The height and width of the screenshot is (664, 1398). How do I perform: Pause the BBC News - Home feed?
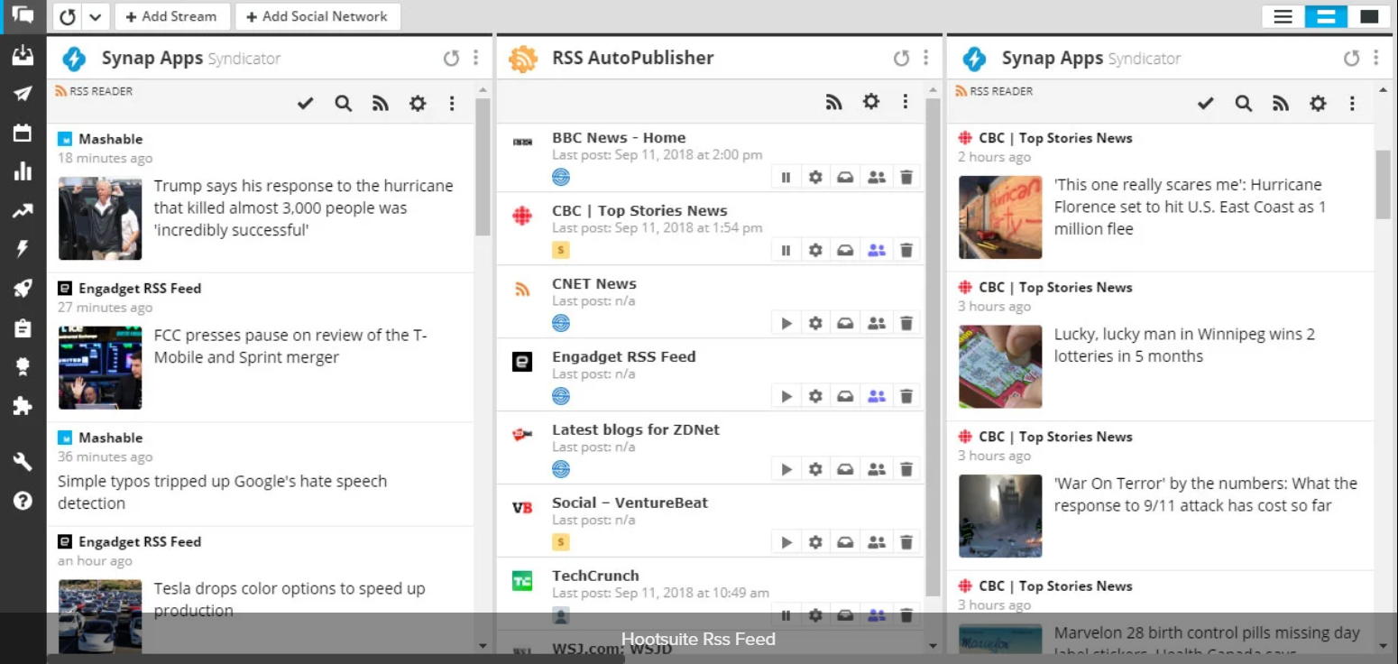[786, 177]
